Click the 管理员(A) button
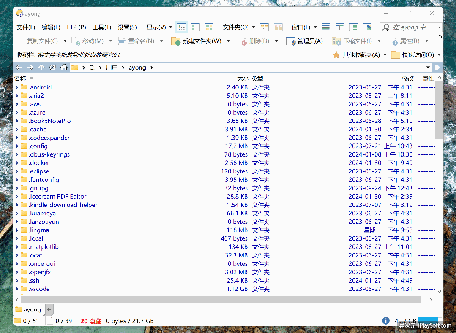The width and height of the screenshot is (456, 333). [305, 41]
